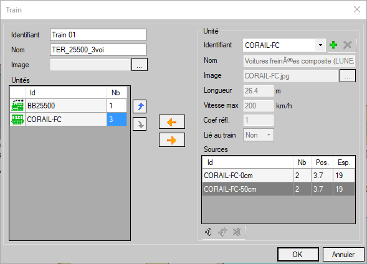
Task: Select the BB25500 unit row
Action: [69, 105]
